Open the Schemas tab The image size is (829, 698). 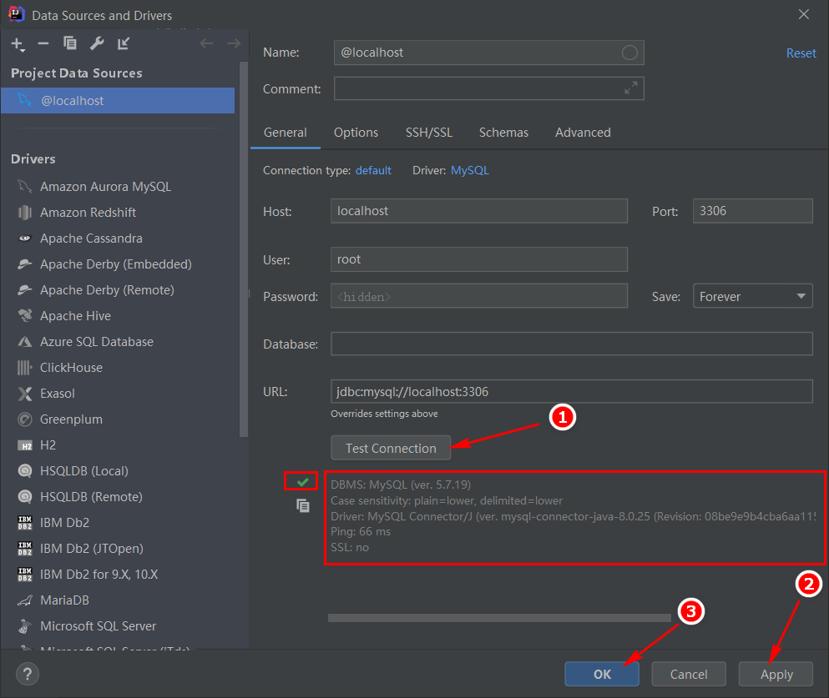pyautogui.click(x=503, y=133)
